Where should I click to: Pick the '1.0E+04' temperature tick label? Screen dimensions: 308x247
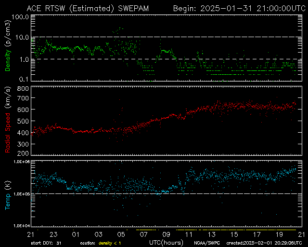22,225
